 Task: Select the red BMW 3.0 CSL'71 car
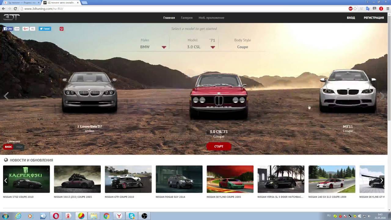coord(219,96)
